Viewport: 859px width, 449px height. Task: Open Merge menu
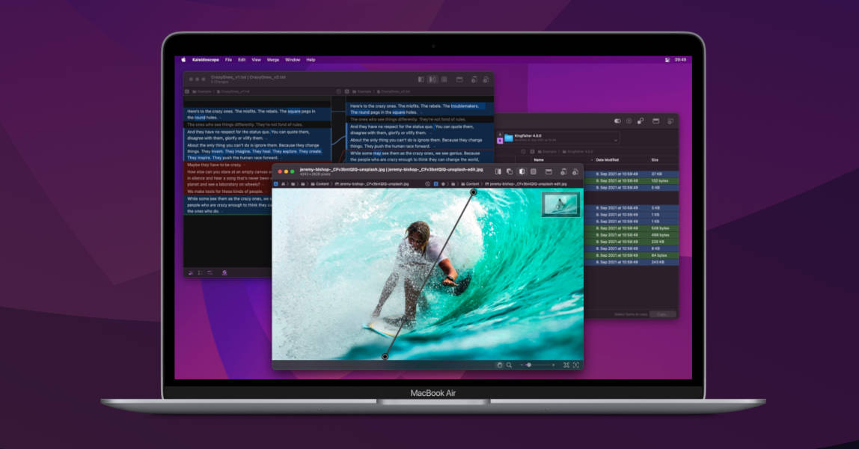tap(273, 60)
